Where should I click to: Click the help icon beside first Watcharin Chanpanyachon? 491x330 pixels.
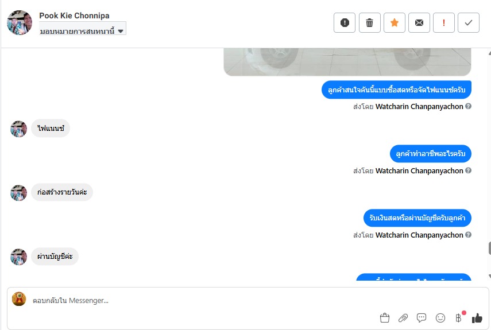(468, 106)
